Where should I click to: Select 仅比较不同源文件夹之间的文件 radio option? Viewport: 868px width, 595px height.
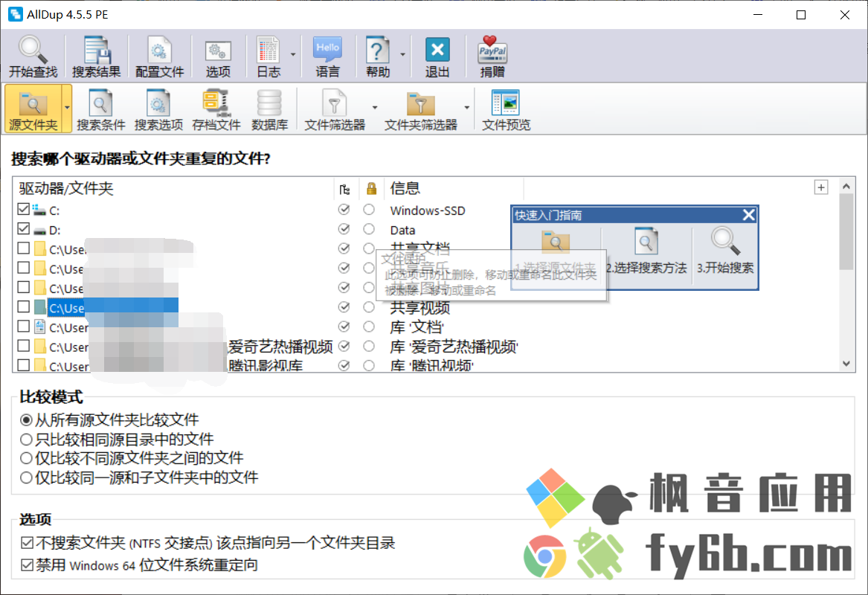tap(26, 458)
